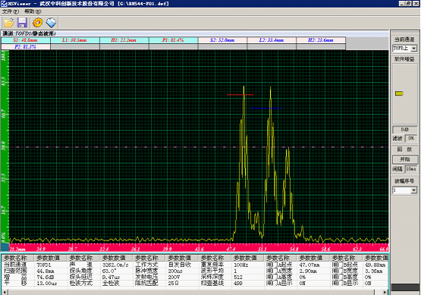Screen dimensions: 421x295
Task: Click the blue gate B marker on waveform
Action: tap(265, 108)
